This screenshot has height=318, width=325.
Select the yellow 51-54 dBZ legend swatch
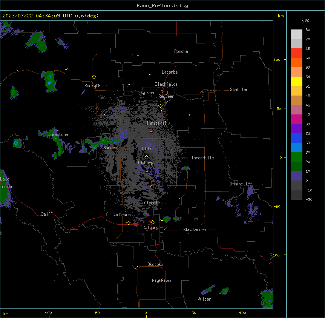(296, 81)
